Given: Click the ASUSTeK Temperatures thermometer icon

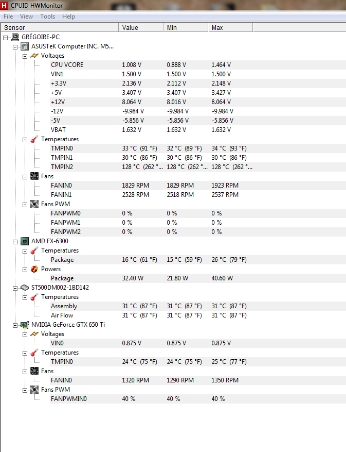Looking at the screenshot, I should 34,139.
